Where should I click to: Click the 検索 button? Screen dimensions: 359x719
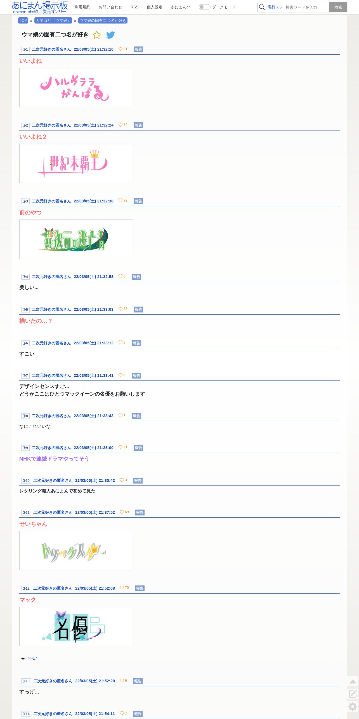(338, 7)
